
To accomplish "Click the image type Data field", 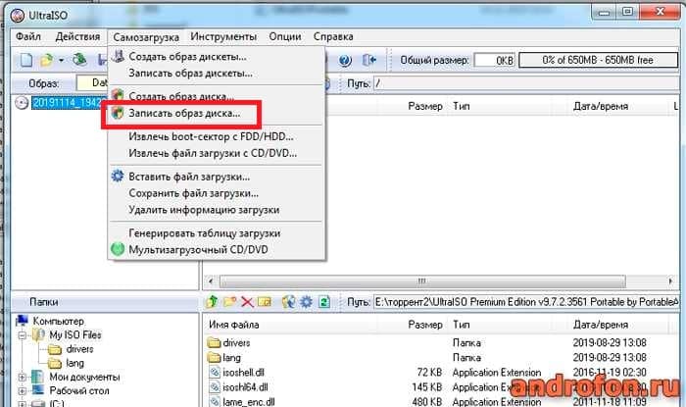I will 92,83.
